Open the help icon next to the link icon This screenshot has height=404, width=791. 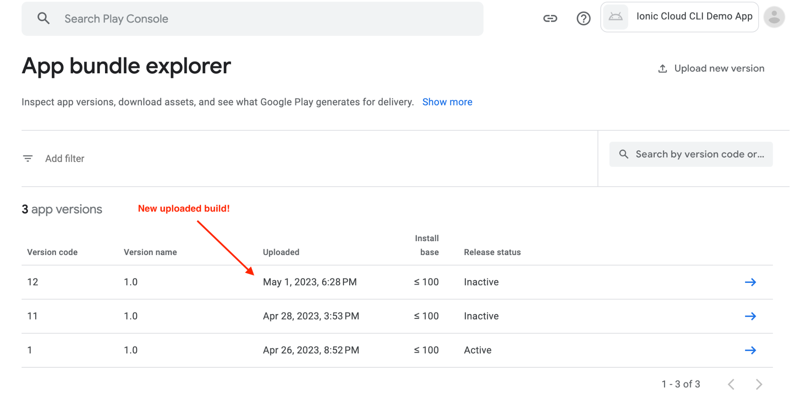pos(584,18)
